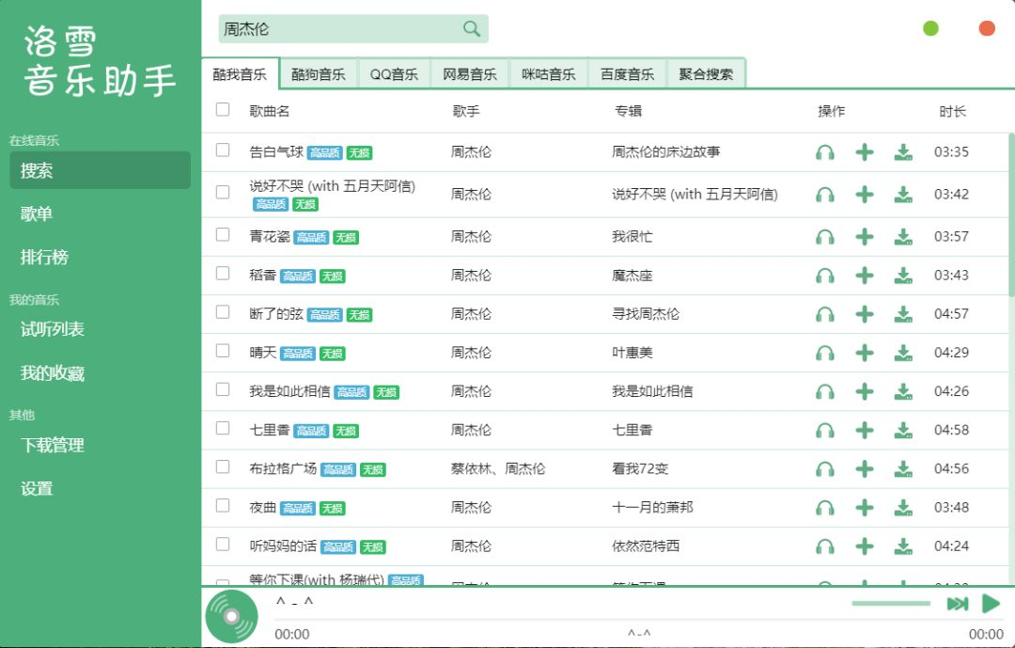Click artist 蔡依林、周杰伦 in 布拉格广场 row

pos(498,468)
